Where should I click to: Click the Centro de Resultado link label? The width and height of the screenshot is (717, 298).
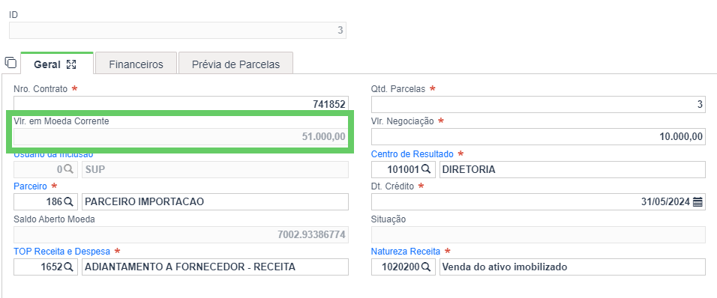[x=412, y=153]
